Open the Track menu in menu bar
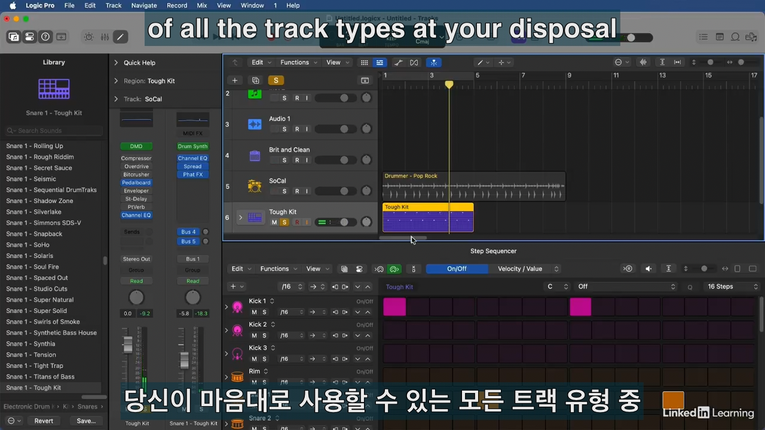765x430 pixels. point(114,5)
